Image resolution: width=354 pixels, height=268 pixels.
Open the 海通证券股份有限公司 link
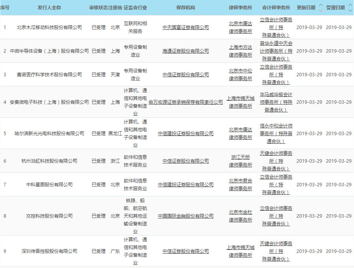[186, 51]
